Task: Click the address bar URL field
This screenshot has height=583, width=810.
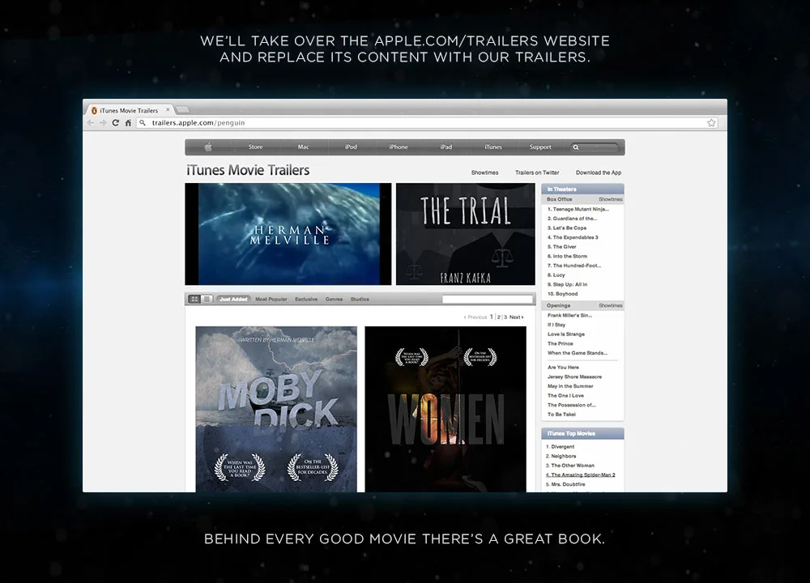Action: (x=427, y=123)
